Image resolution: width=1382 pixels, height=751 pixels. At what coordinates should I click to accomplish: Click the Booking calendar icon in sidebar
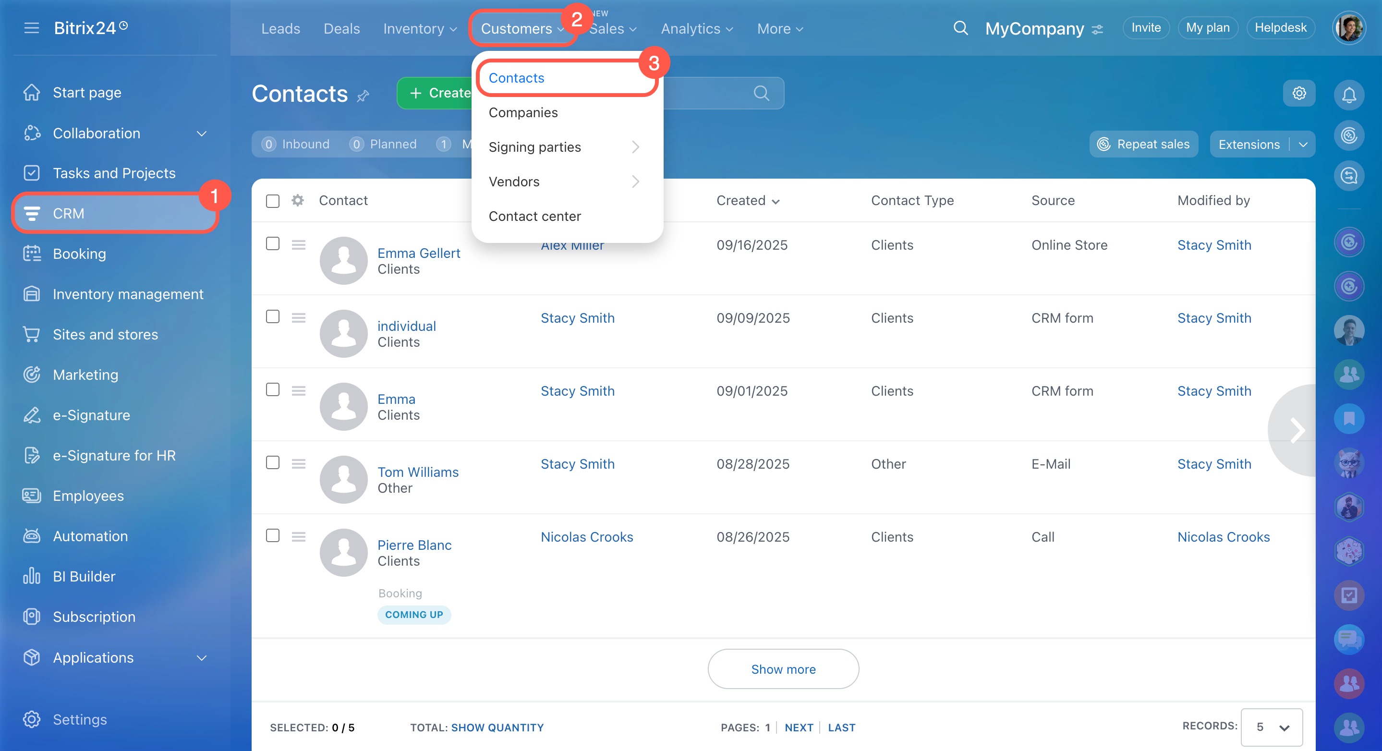32,253
